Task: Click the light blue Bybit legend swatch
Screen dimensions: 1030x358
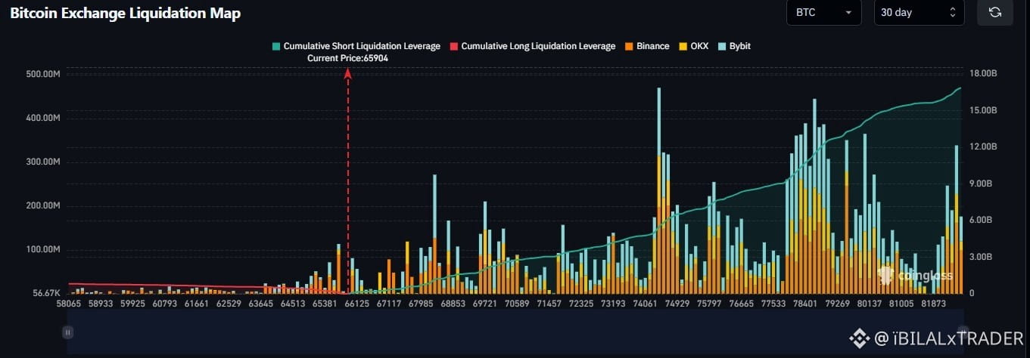Action: point(722,47)
